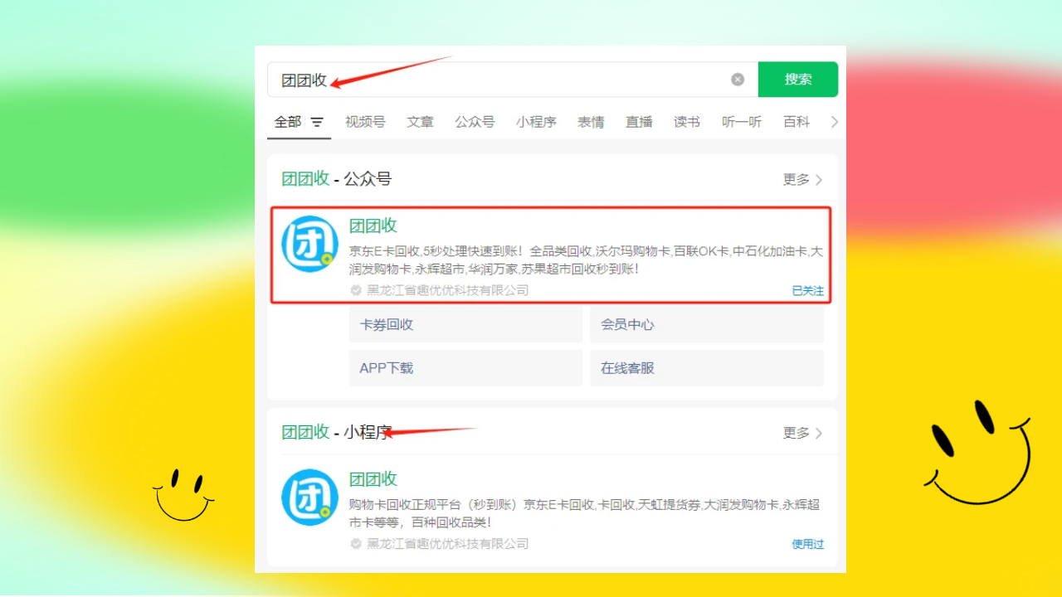The width and height of the screenshot is (1062, 597).
Task: Click the verified badge in the 小程序 result
Action: click(356, 544)
